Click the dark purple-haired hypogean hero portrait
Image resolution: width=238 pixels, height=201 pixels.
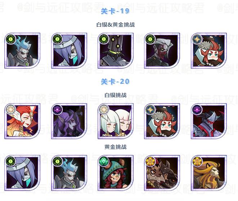coord(69,121)
